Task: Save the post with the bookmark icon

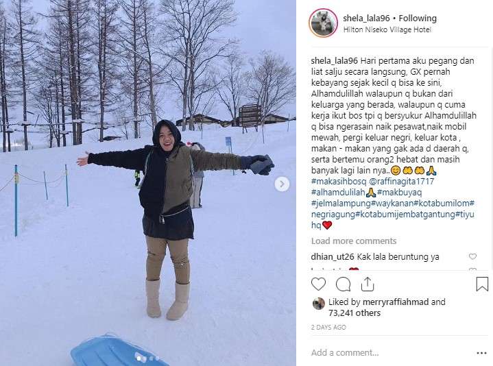Action: tap(482, 284)
